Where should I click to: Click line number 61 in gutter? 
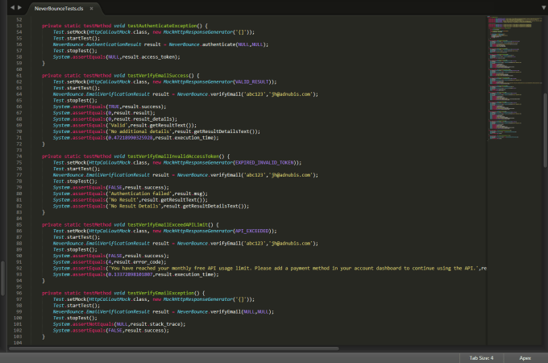coord(19,76)
